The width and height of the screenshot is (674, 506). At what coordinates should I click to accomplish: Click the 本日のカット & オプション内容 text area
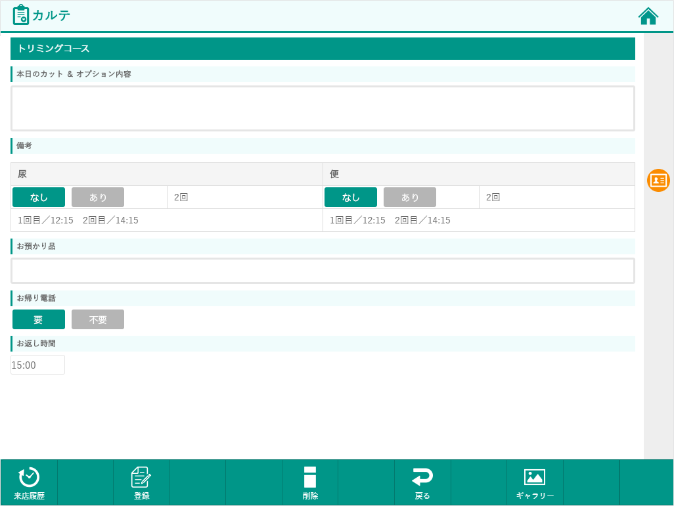pyautogui.click(x=323, y=108)
